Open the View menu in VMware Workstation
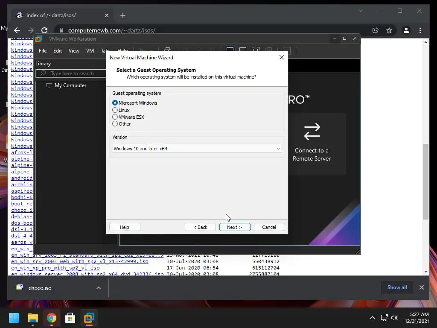Screen dimensions: 437x328 [74, 51]
